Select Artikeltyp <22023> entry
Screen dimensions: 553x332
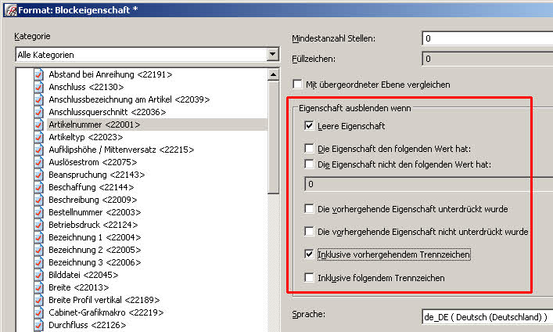click(86, 137)
